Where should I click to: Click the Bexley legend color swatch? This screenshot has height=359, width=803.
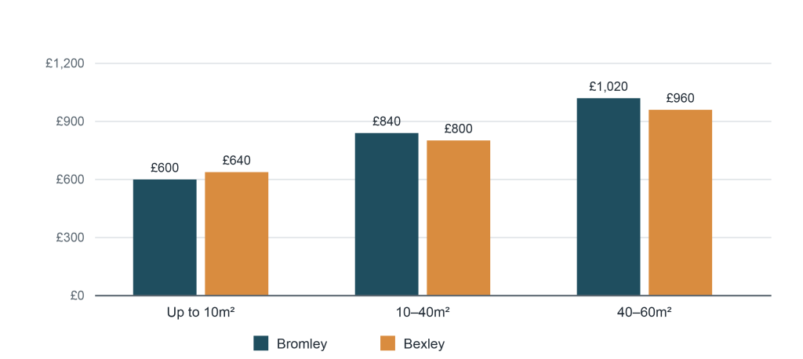tap(387, 343)
